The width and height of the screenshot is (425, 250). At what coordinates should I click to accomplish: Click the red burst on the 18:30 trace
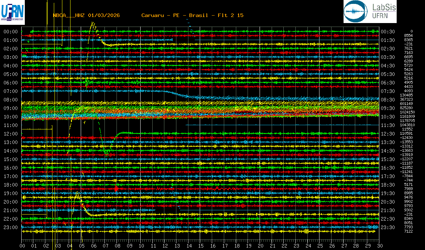(116, 189)
